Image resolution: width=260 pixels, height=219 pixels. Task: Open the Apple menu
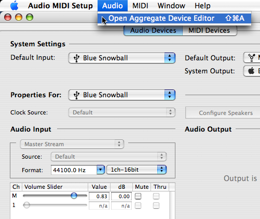point(14,6)
